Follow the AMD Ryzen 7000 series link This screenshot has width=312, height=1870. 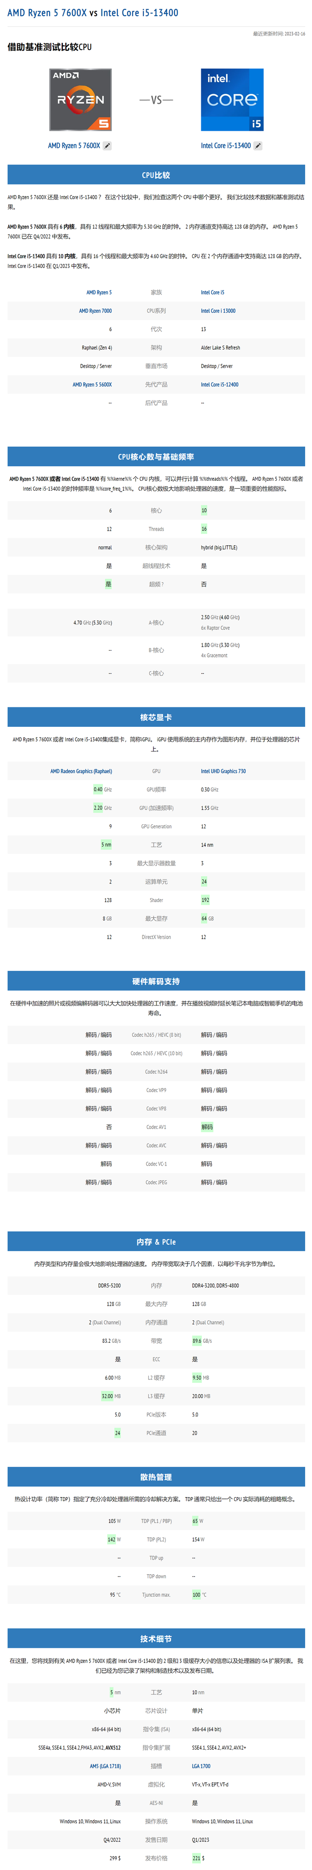[95, 311]
